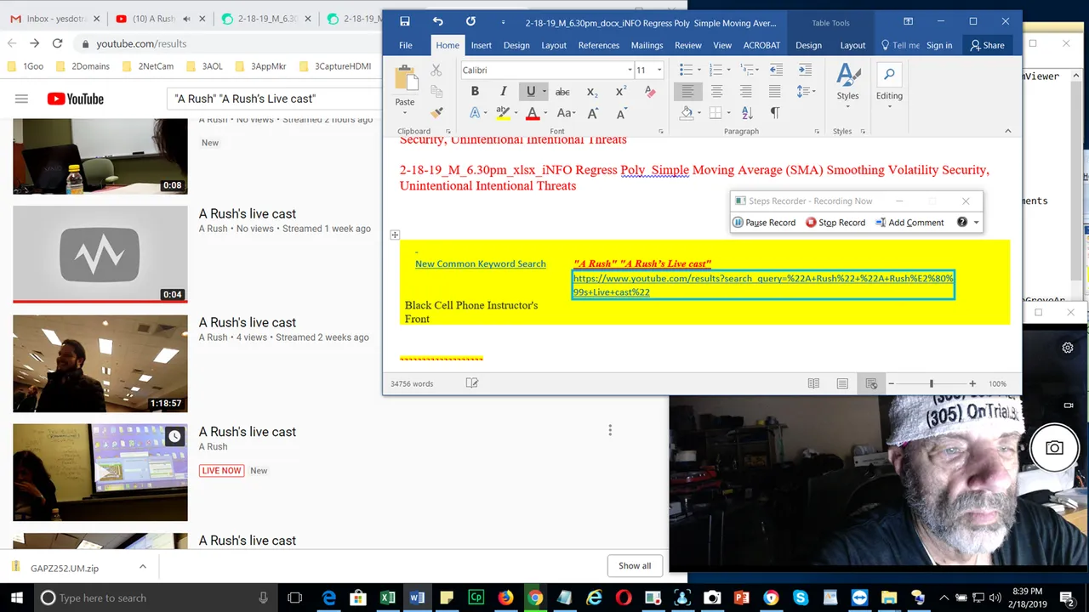Viewport: 1089px width, 612px height.
Task: Toggle Align Right paragraph alignment
Action: [x=745, y=91]
